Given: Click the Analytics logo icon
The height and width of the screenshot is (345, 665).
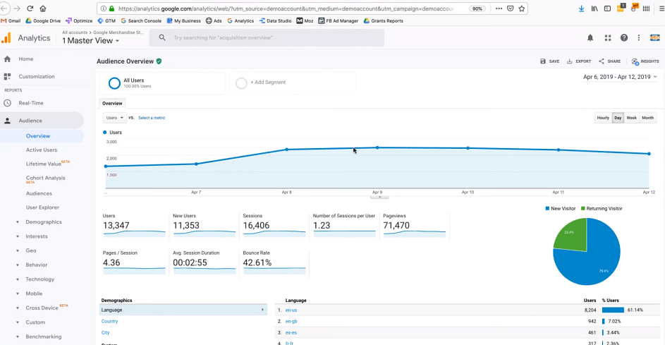Looking at the screenshot, I should [x=6, y=38].
